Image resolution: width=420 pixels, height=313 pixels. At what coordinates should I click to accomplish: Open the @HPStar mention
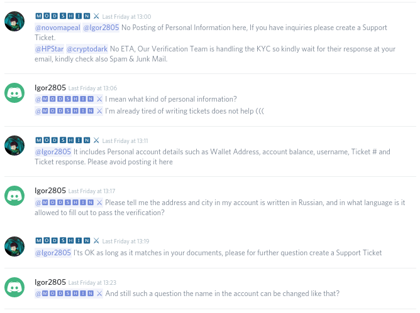click(x=49, y=49)
